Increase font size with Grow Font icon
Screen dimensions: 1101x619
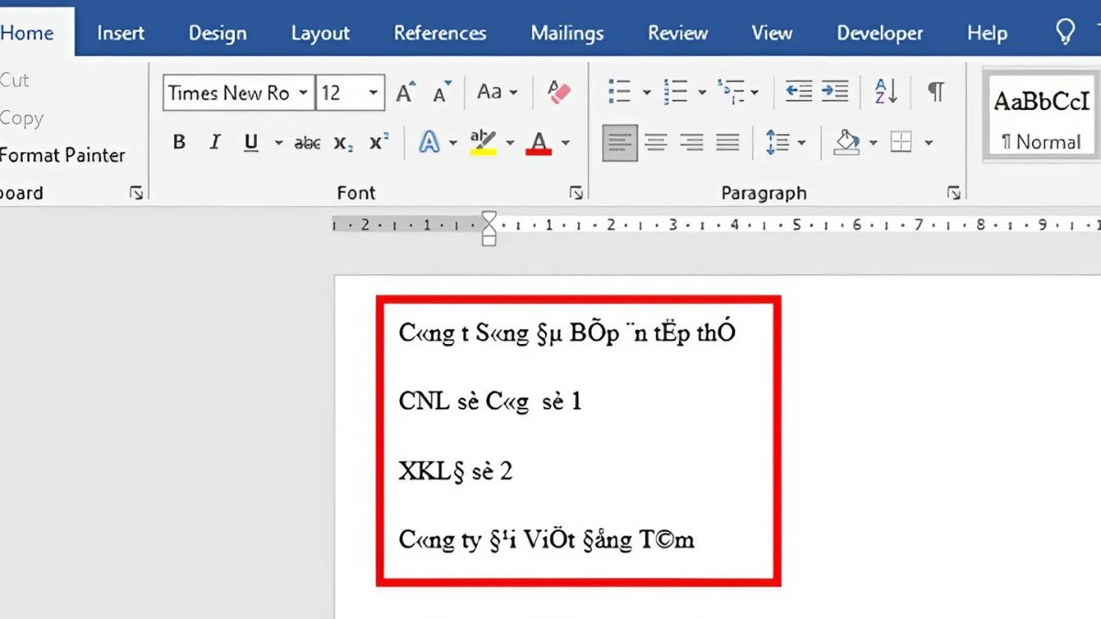coord(405,93)
